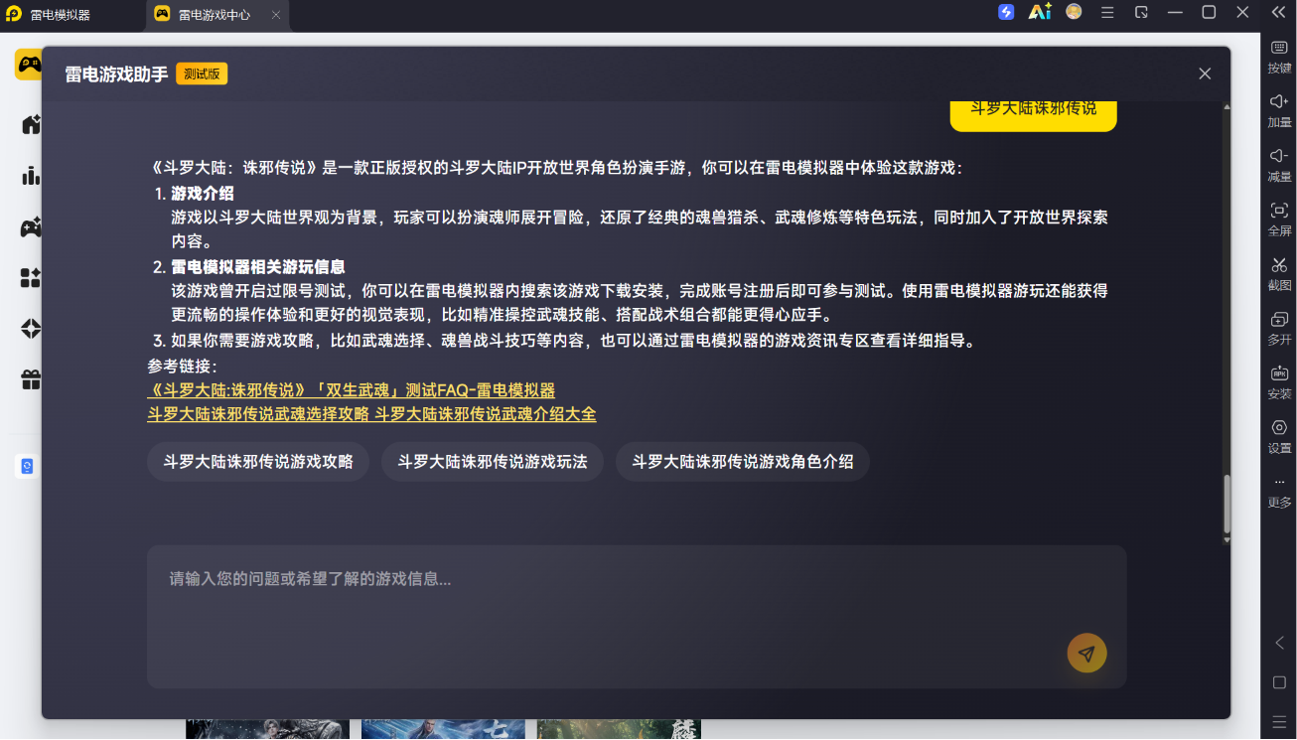
Task: Click the 参考链接： label
Action: pyautogui.click(x=183, y=366)
